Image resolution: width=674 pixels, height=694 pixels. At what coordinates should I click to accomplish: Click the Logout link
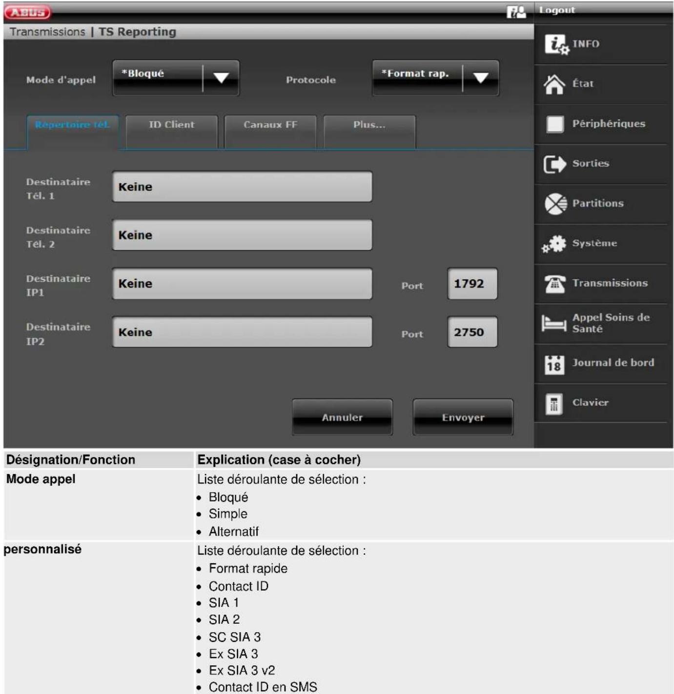click(x=557, y=10)
